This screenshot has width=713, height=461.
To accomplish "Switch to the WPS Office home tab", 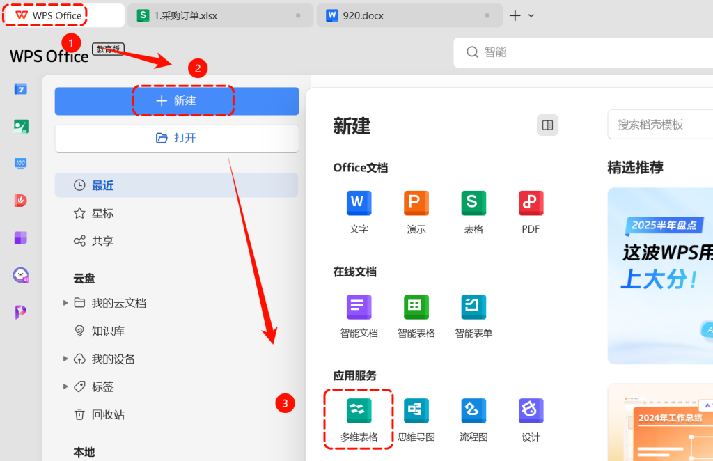I will point(63,15).
